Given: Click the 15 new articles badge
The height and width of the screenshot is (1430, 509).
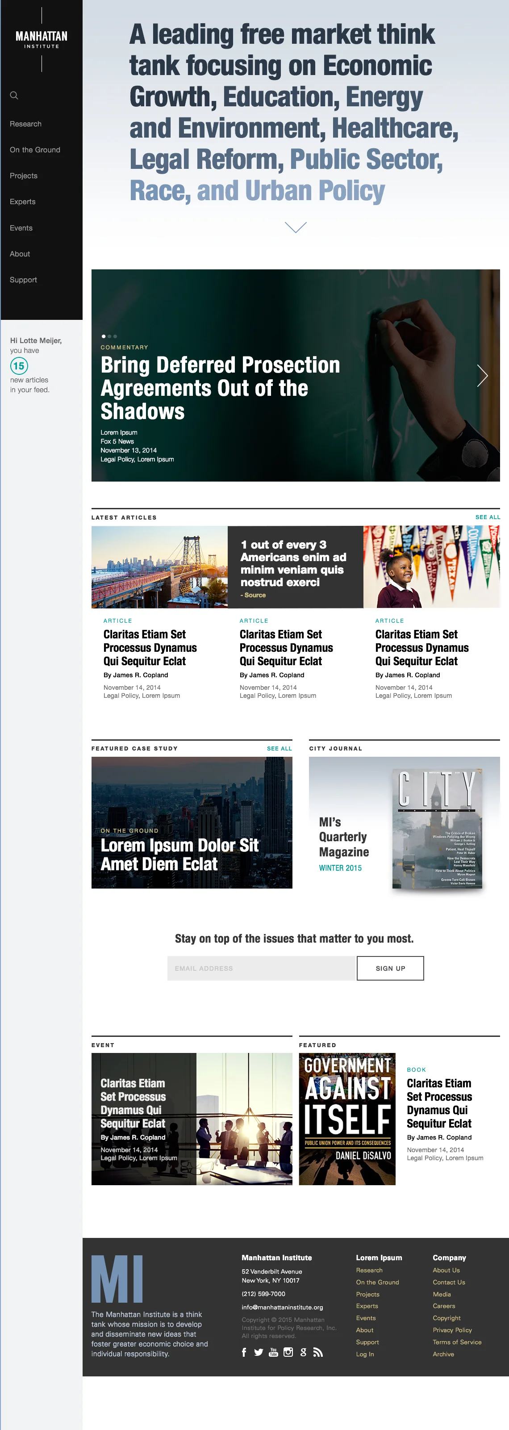Looking at the screenshot, I should click(19, 366).
